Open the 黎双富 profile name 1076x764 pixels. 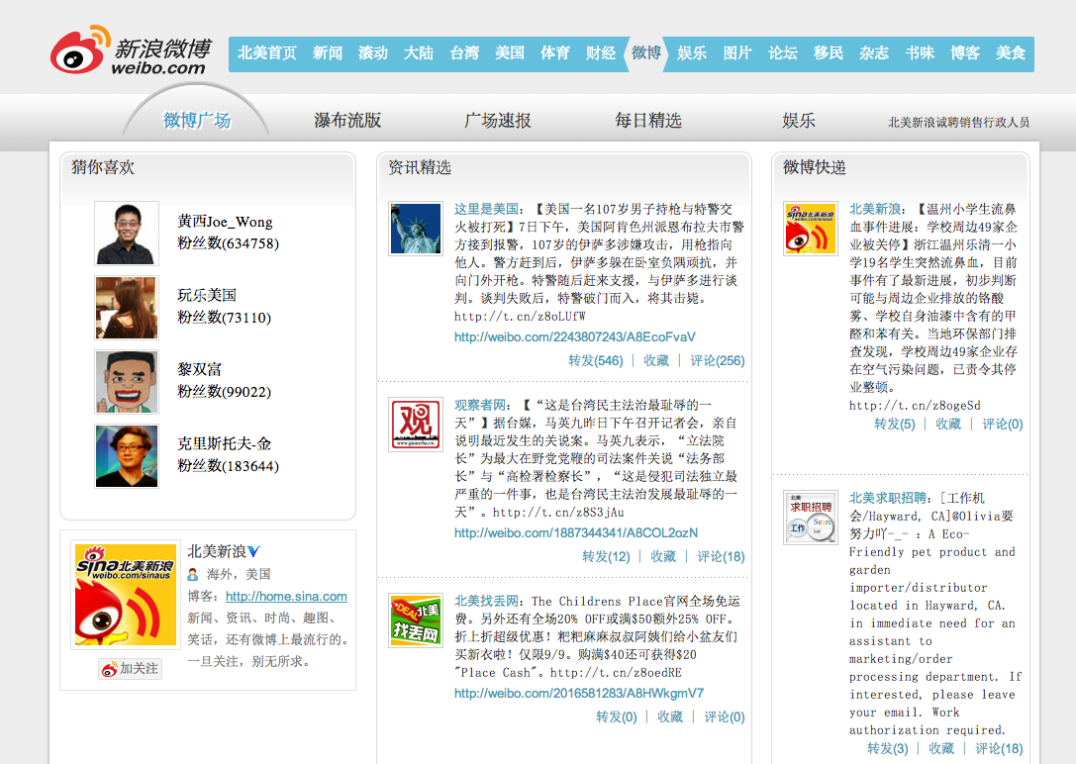pos(200,369)
